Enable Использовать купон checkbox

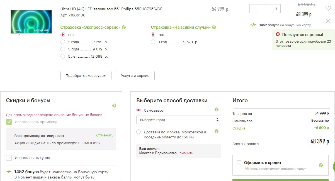9,158
